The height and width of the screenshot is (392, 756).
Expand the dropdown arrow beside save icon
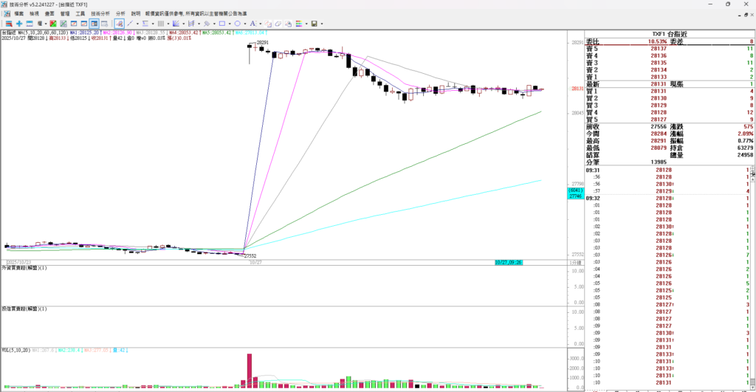click(321, 24)
